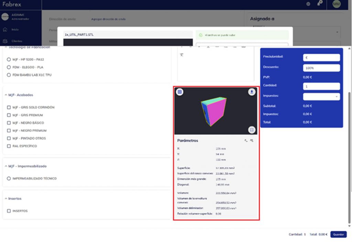Download the 3D model from viewer

tap(252, 92)
